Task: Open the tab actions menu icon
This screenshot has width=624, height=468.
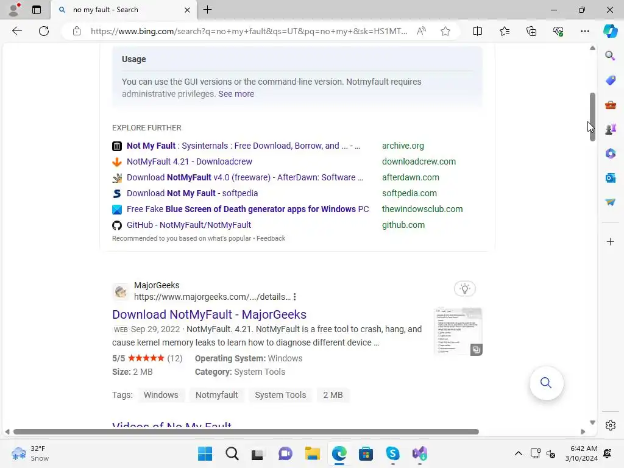Action: (x=37, y=10)
